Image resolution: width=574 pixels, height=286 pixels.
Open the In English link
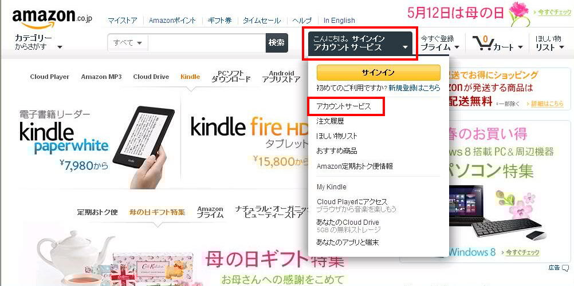(x=339, y=21)
